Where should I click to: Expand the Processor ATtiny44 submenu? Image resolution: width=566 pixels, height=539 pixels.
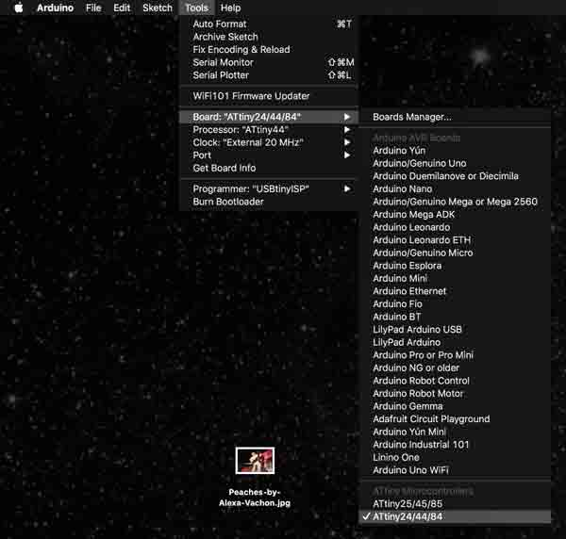269,129
